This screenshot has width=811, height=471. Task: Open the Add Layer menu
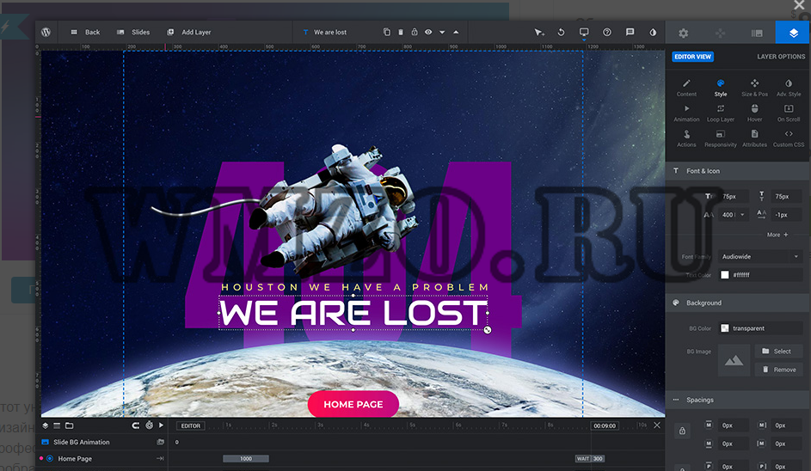coord(189,32)
